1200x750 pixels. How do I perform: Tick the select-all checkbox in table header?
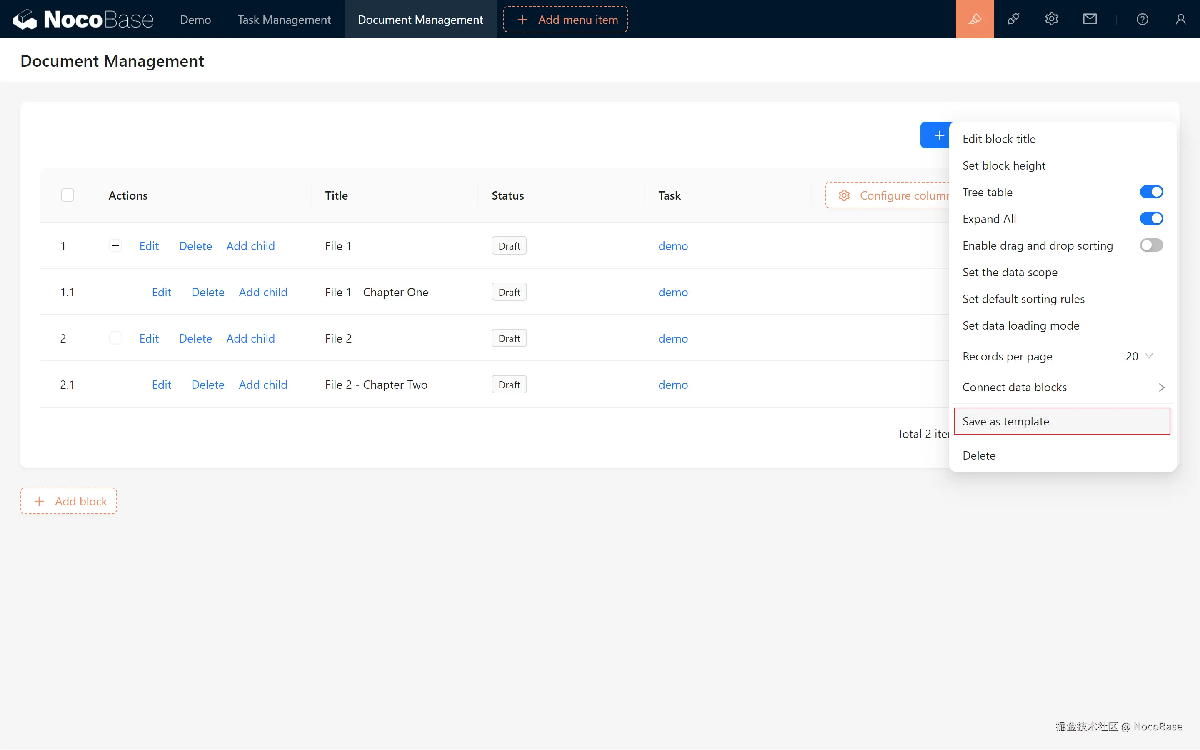pyautogui.click(x=67, y=195)
